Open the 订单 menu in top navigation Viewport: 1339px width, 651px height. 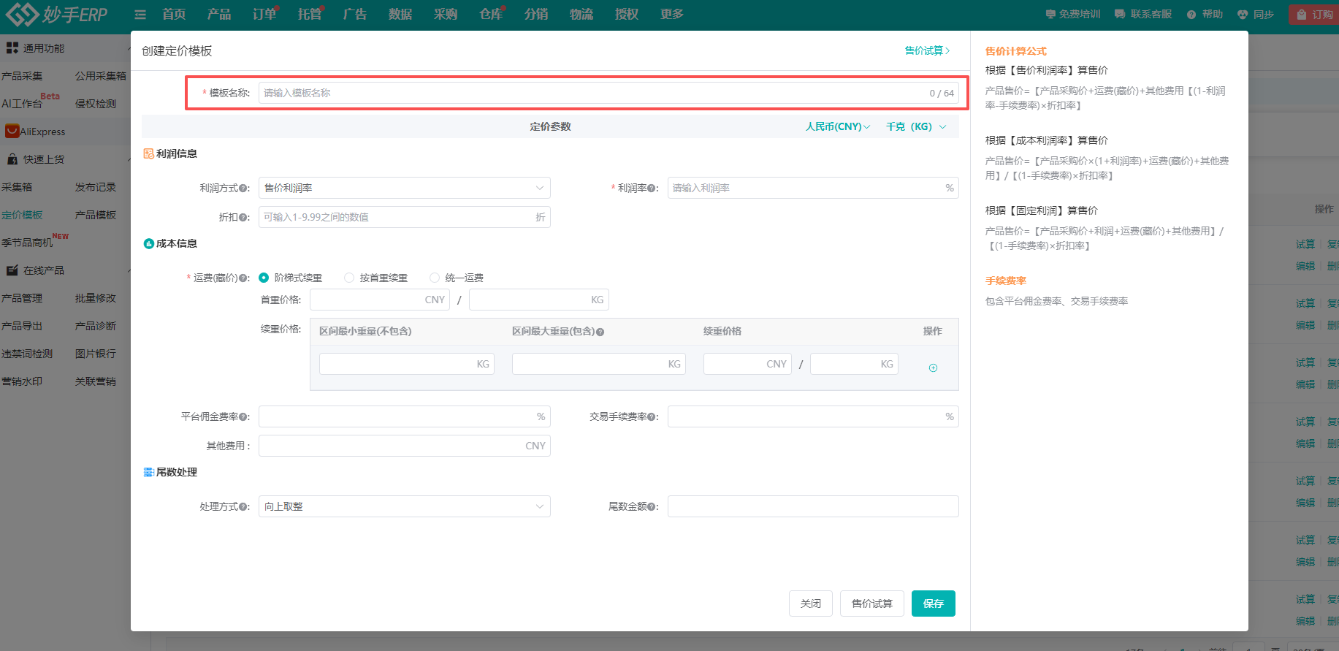(264, 15)
